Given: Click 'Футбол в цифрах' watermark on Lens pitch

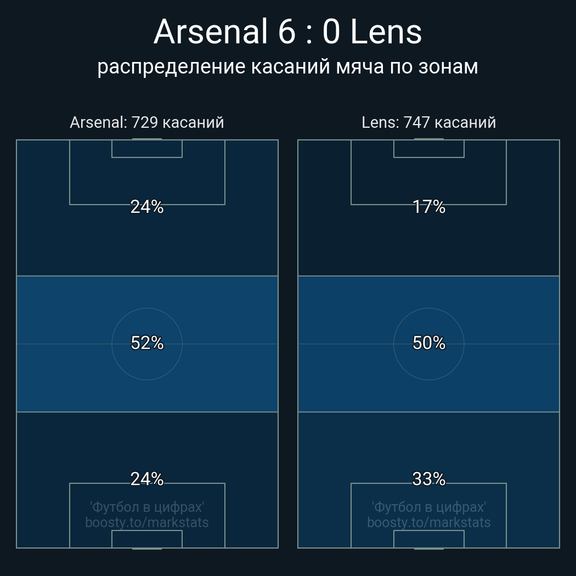Looking at the screenshot, I should coord(428,507).
